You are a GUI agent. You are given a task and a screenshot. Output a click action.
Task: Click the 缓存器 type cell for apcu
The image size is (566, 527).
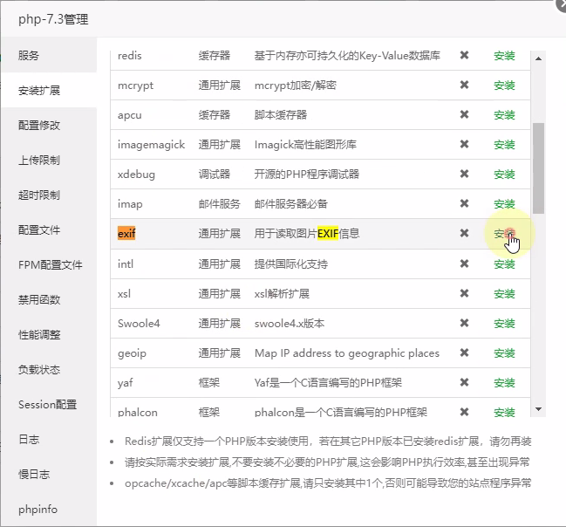pyautogui.click(x=215, y=115)
